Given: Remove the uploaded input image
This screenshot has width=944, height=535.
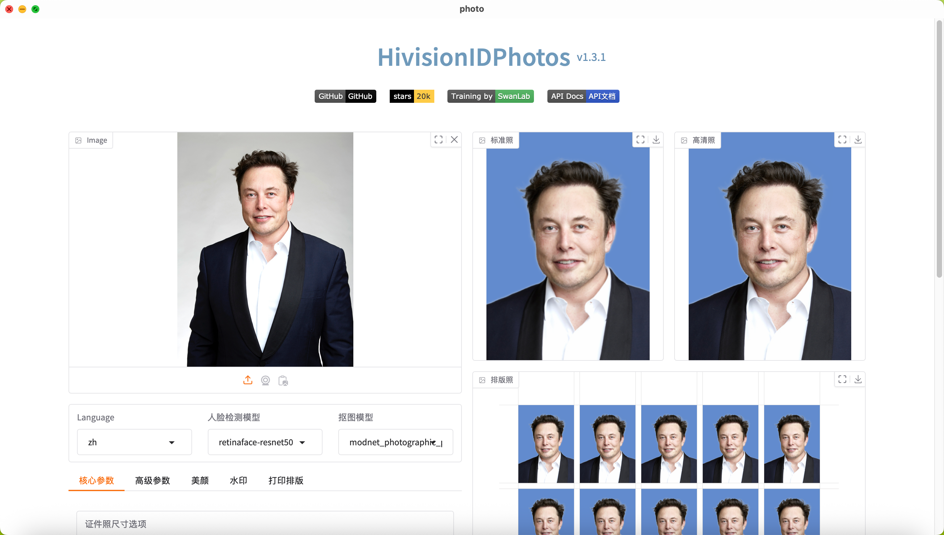Looking at the screenshot, I should pos(454,139).
